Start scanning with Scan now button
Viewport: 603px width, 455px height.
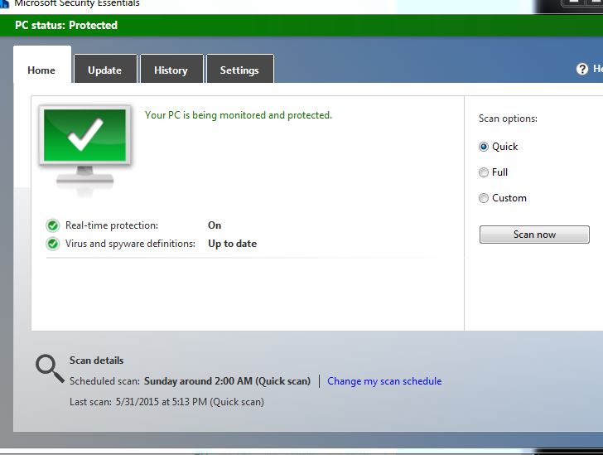(x=534, y=235)
